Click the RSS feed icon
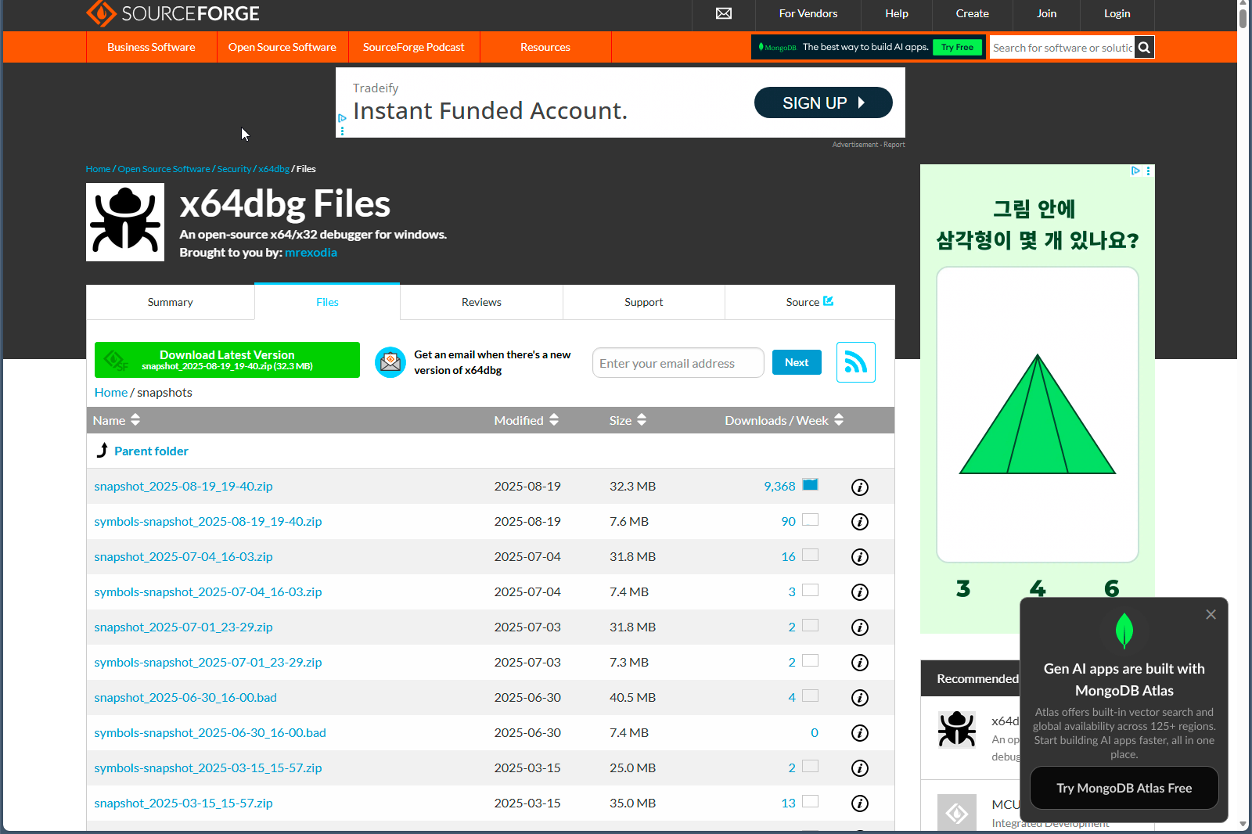Viewport: 1252px width, 834px height. point(855,362)
